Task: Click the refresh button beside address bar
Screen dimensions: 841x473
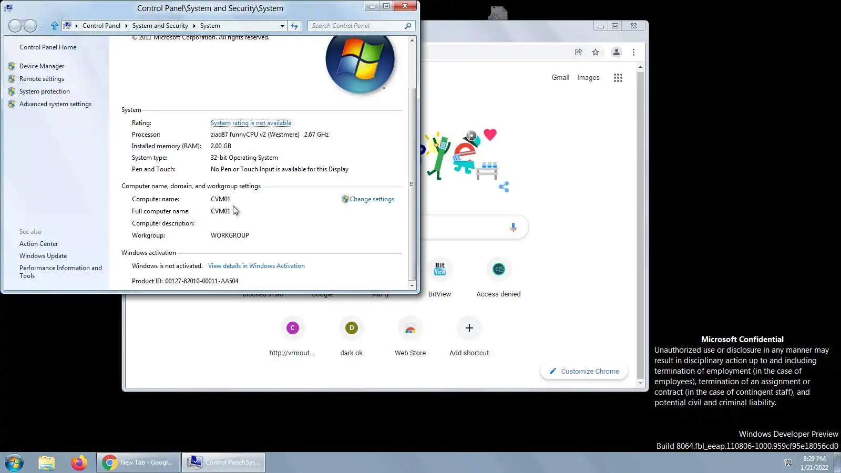Action: tap(294, 26)
